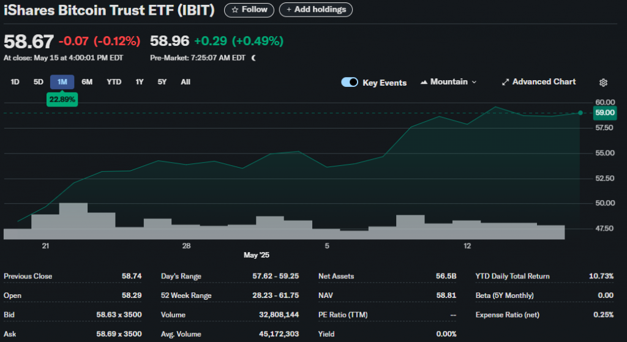Click the pre-market moon icon
The width and height of the screenshot is (627, 342).
pos(253,58)
